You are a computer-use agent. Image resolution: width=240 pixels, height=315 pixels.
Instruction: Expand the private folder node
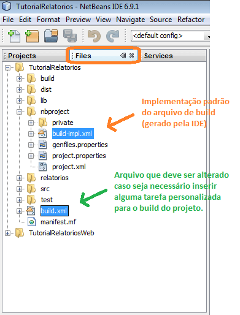(31, 123)
